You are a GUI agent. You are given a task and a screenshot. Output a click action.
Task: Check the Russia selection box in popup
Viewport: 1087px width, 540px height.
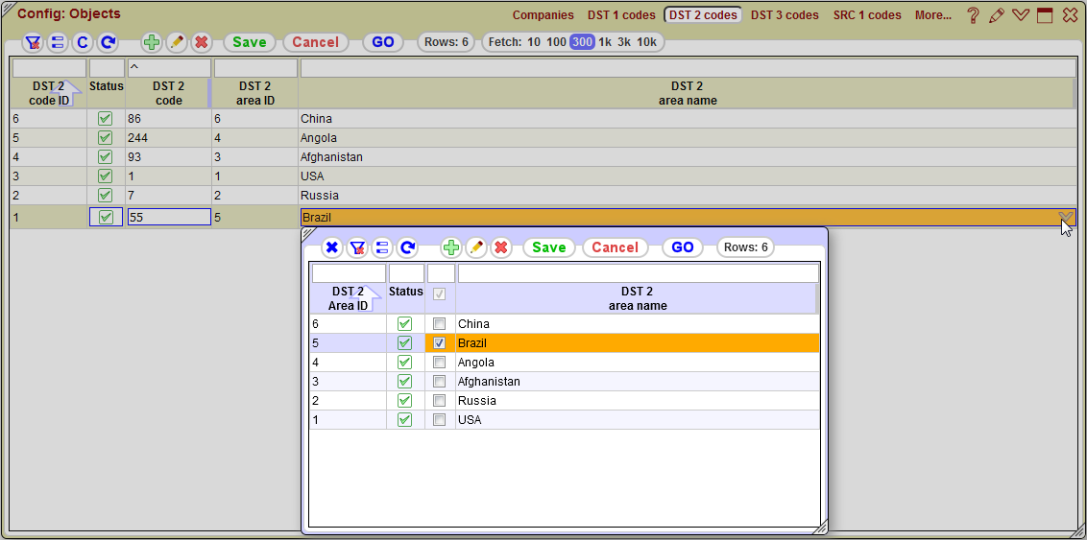pos(439,400)
